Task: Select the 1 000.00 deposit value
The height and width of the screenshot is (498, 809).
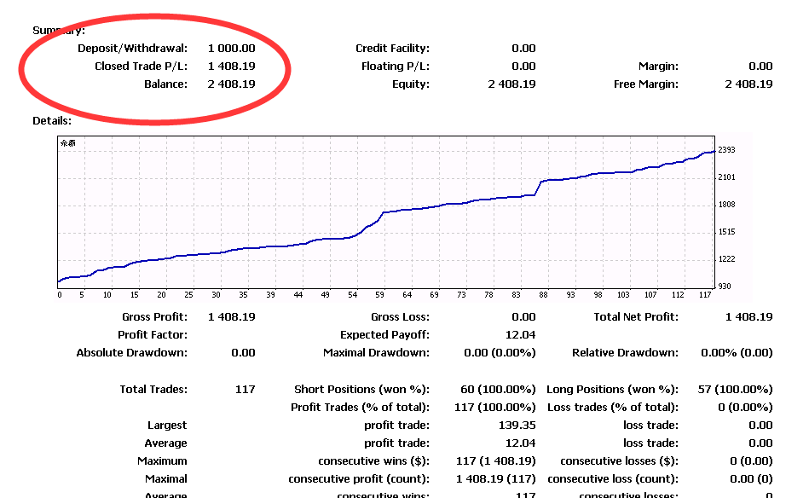Action: click(x=232, y=49)
